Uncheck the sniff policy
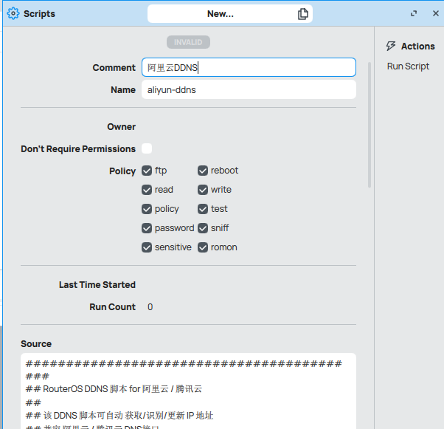 coord(203,228)
